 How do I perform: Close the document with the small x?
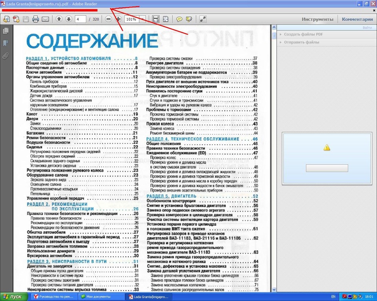click(x=374, y=11)
